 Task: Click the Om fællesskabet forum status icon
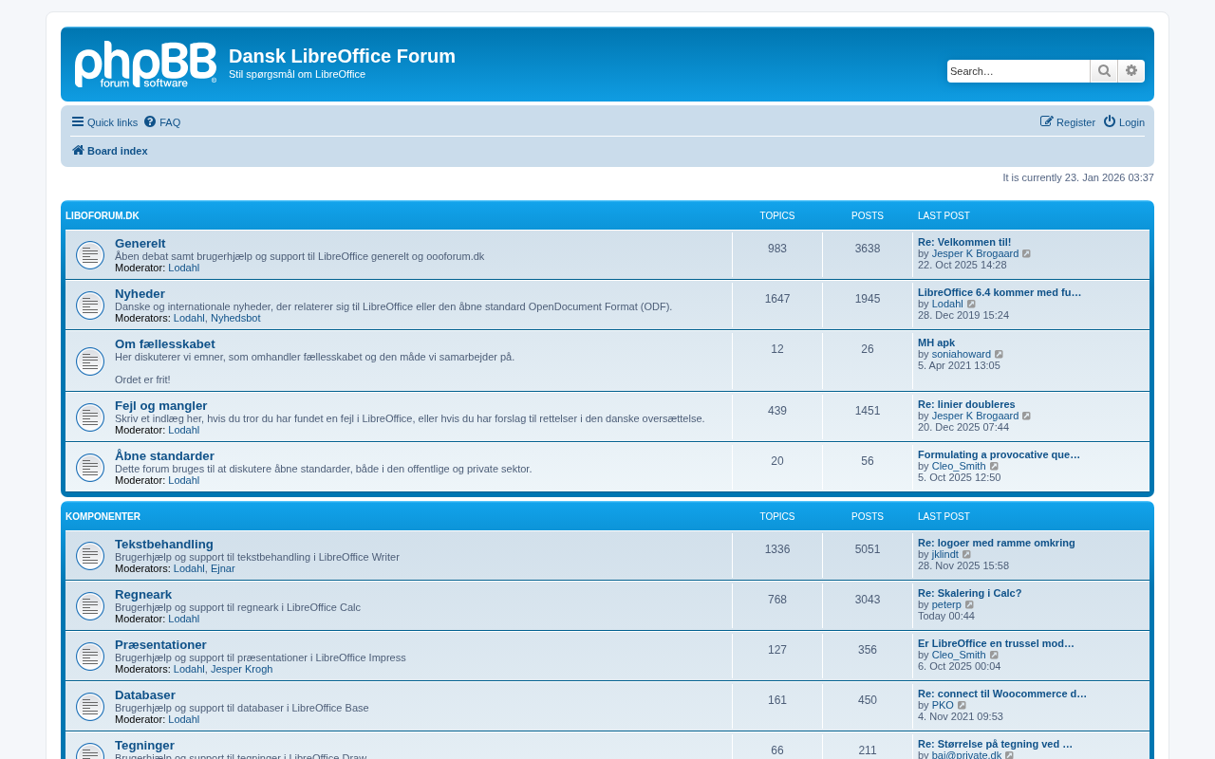point(90,361)
